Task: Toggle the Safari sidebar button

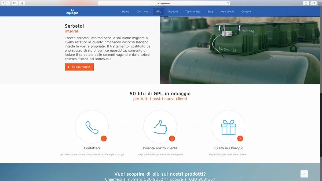Action: (14, 3)
